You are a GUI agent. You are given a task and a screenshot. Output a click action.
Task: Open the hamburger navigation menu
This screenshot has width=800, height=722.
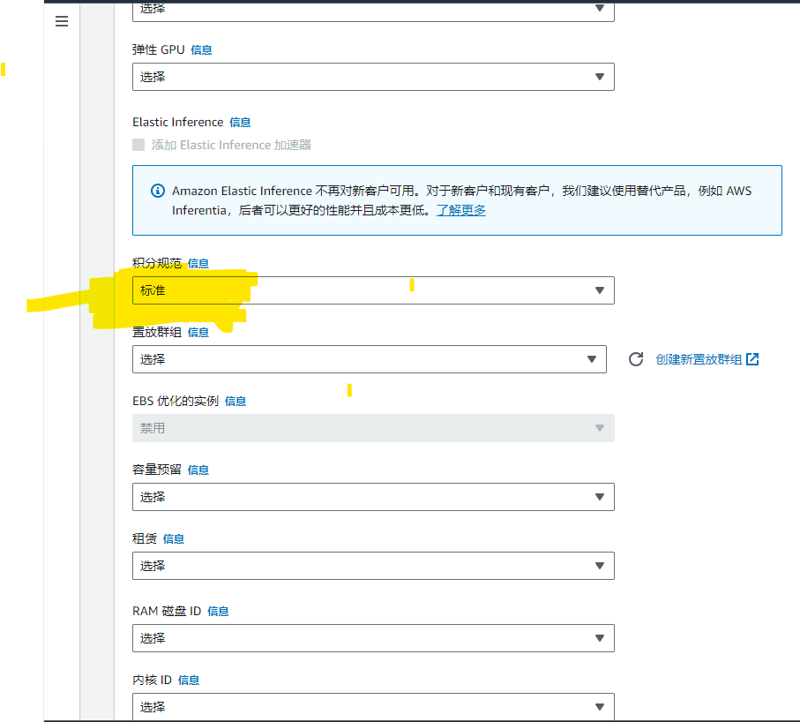[62, 21]
